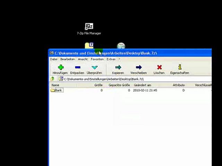Click the Kopieren (copy) arrow icon
This screenshot has height=166, width=222.
point(118,67)
